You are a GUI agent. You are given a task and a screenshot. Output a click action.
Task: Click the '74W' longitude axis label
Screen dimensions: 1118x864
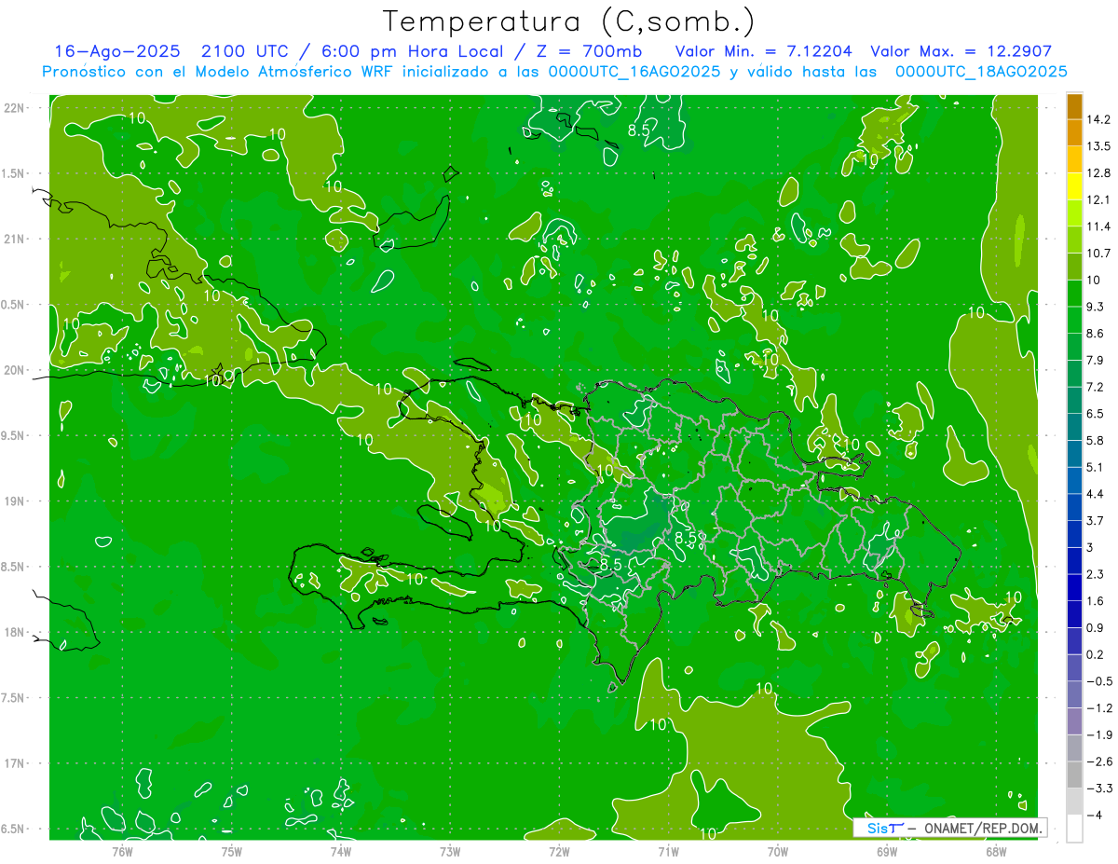341,851
